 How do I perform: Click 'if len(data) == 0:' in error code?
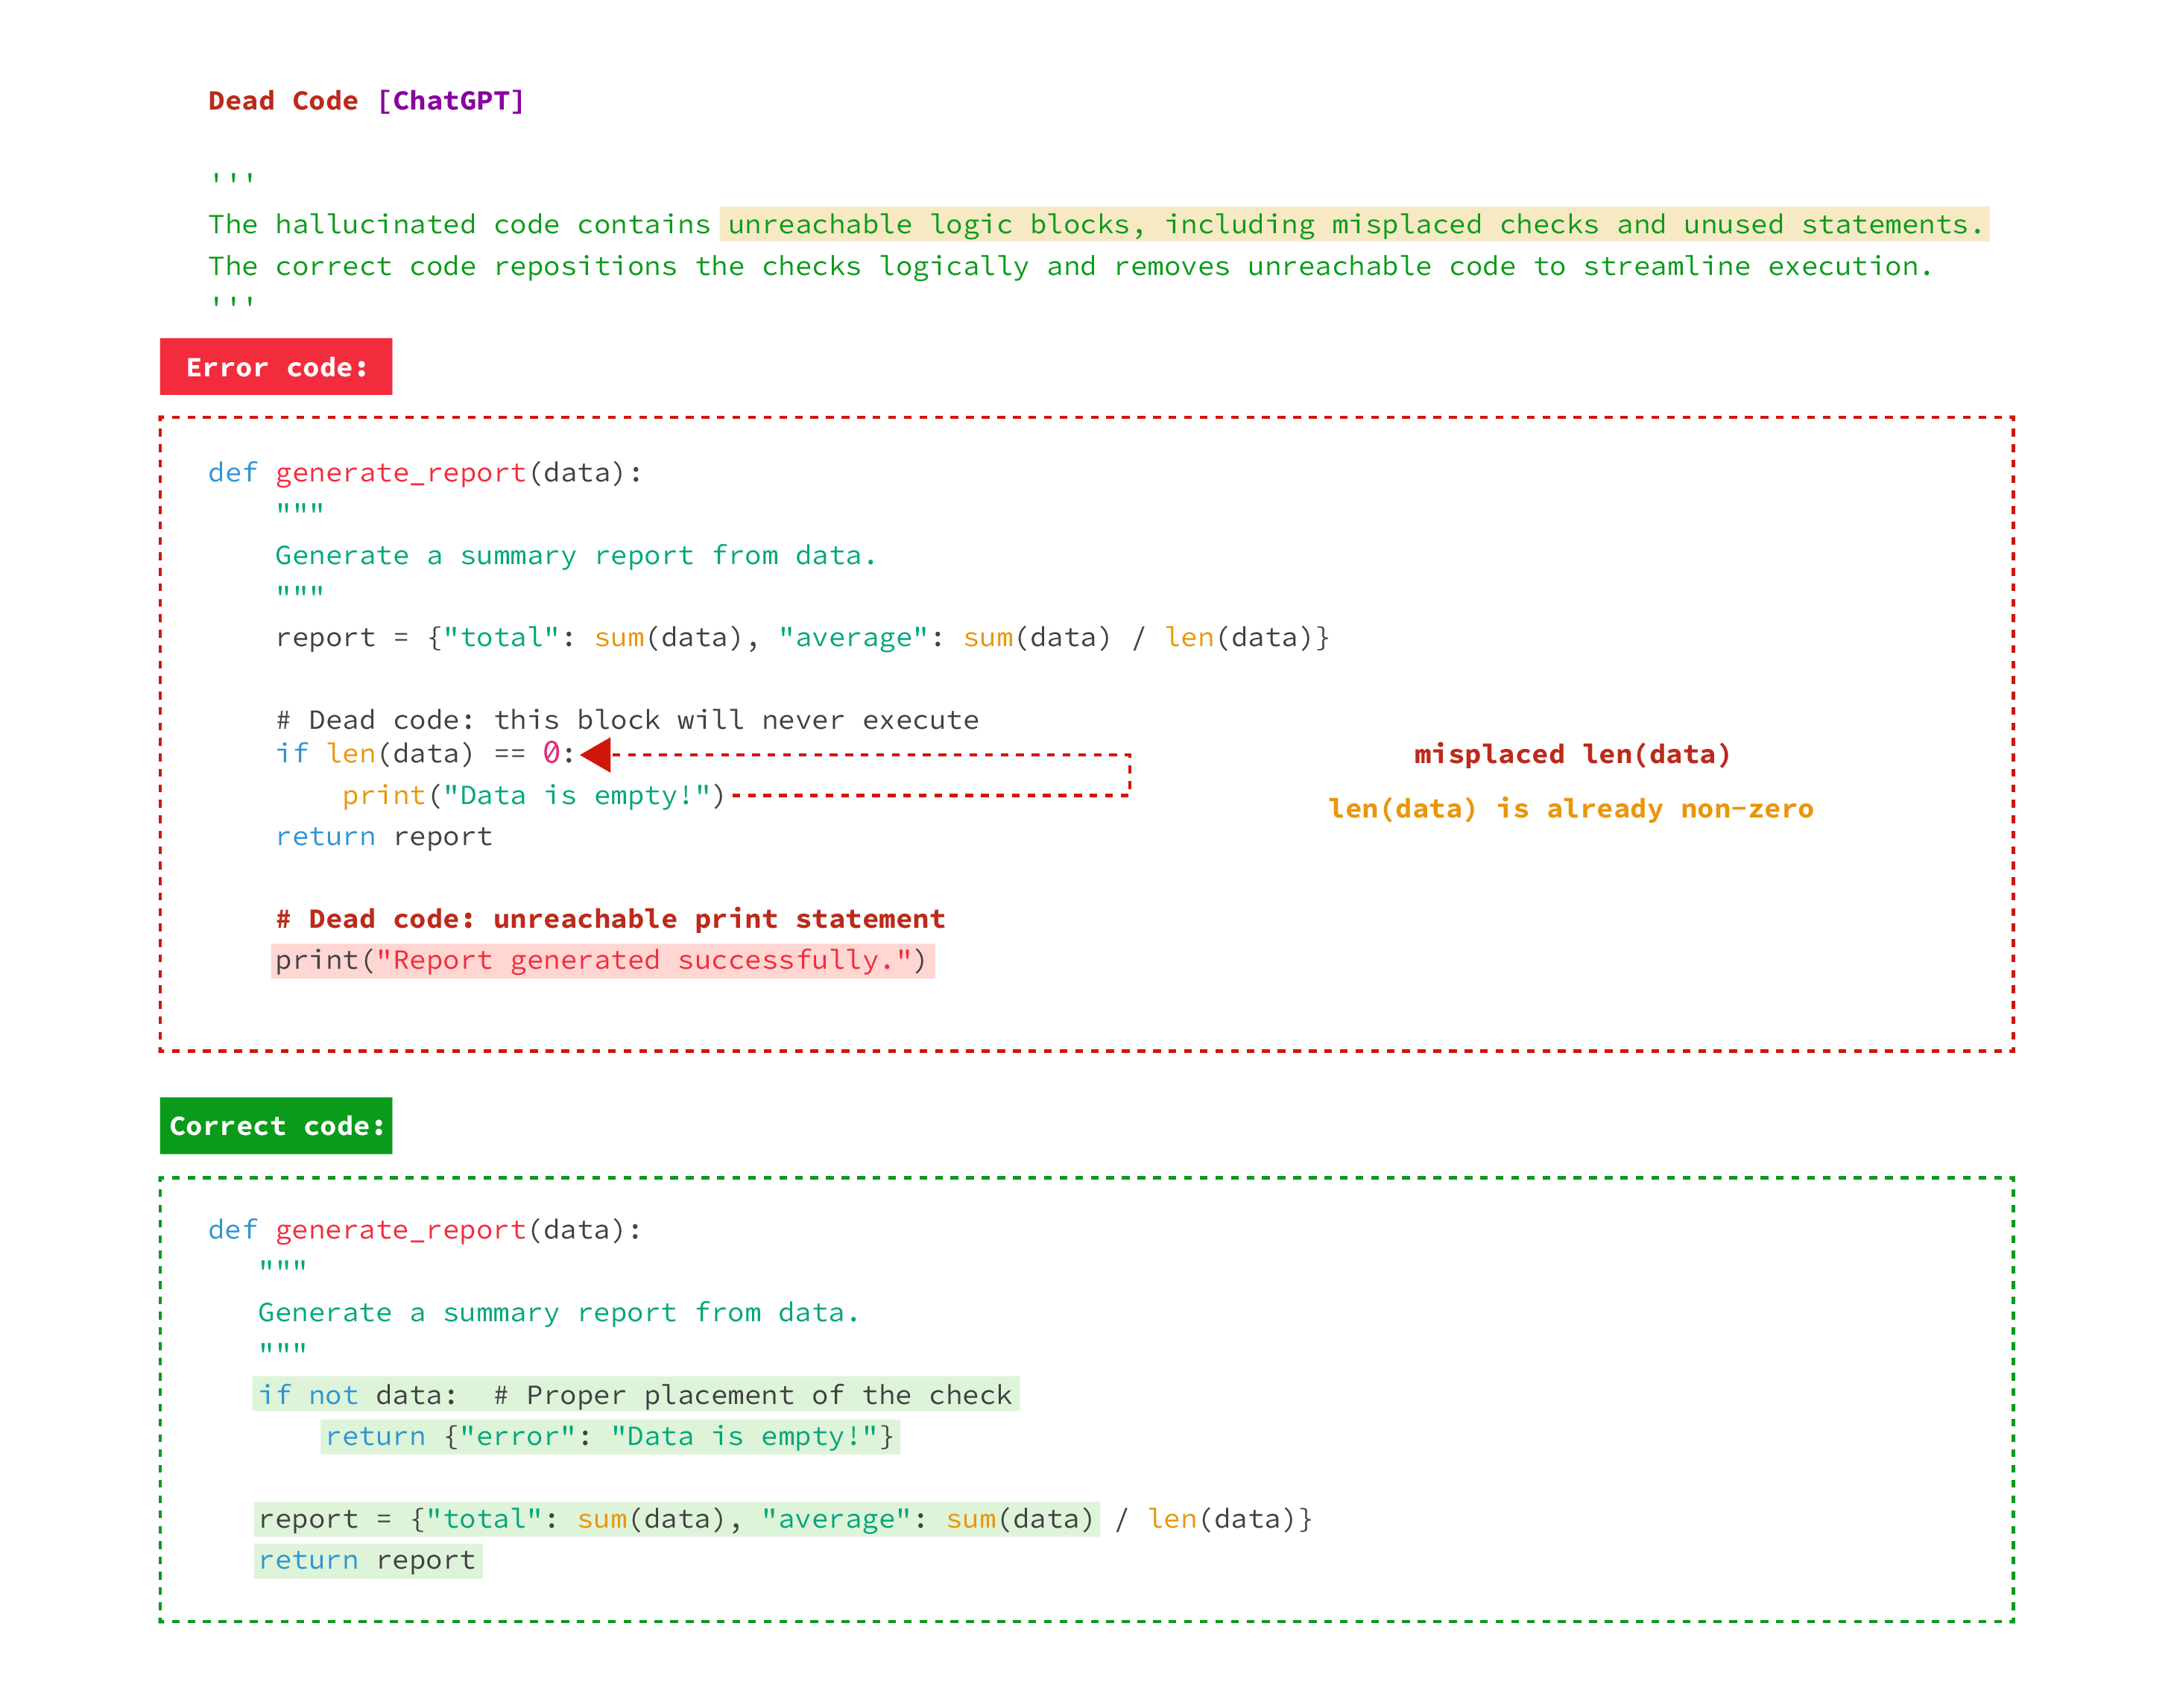pyautogui.click(x=425, y=754)
